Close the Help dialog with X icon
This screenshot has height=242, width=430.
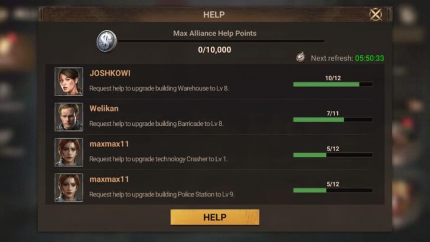376,14
